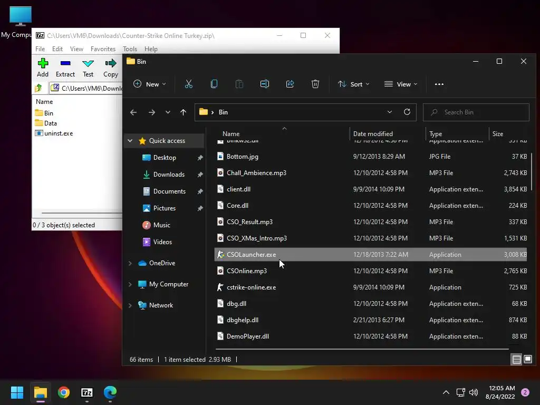Click the Cut icon in Explorer toolbar
This screenshot has height=405, width=540.
coord(188,84)
